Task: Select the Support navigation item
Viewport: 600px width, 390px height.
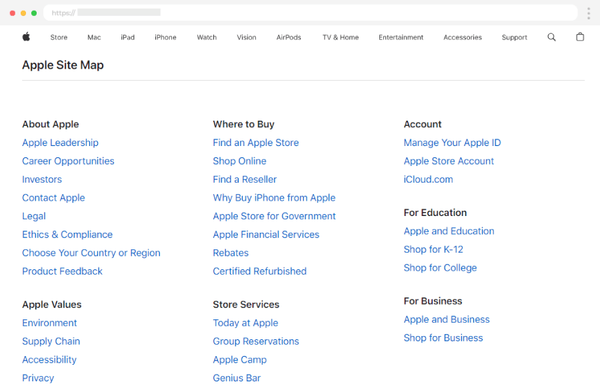Action: (x=514, y=37)
